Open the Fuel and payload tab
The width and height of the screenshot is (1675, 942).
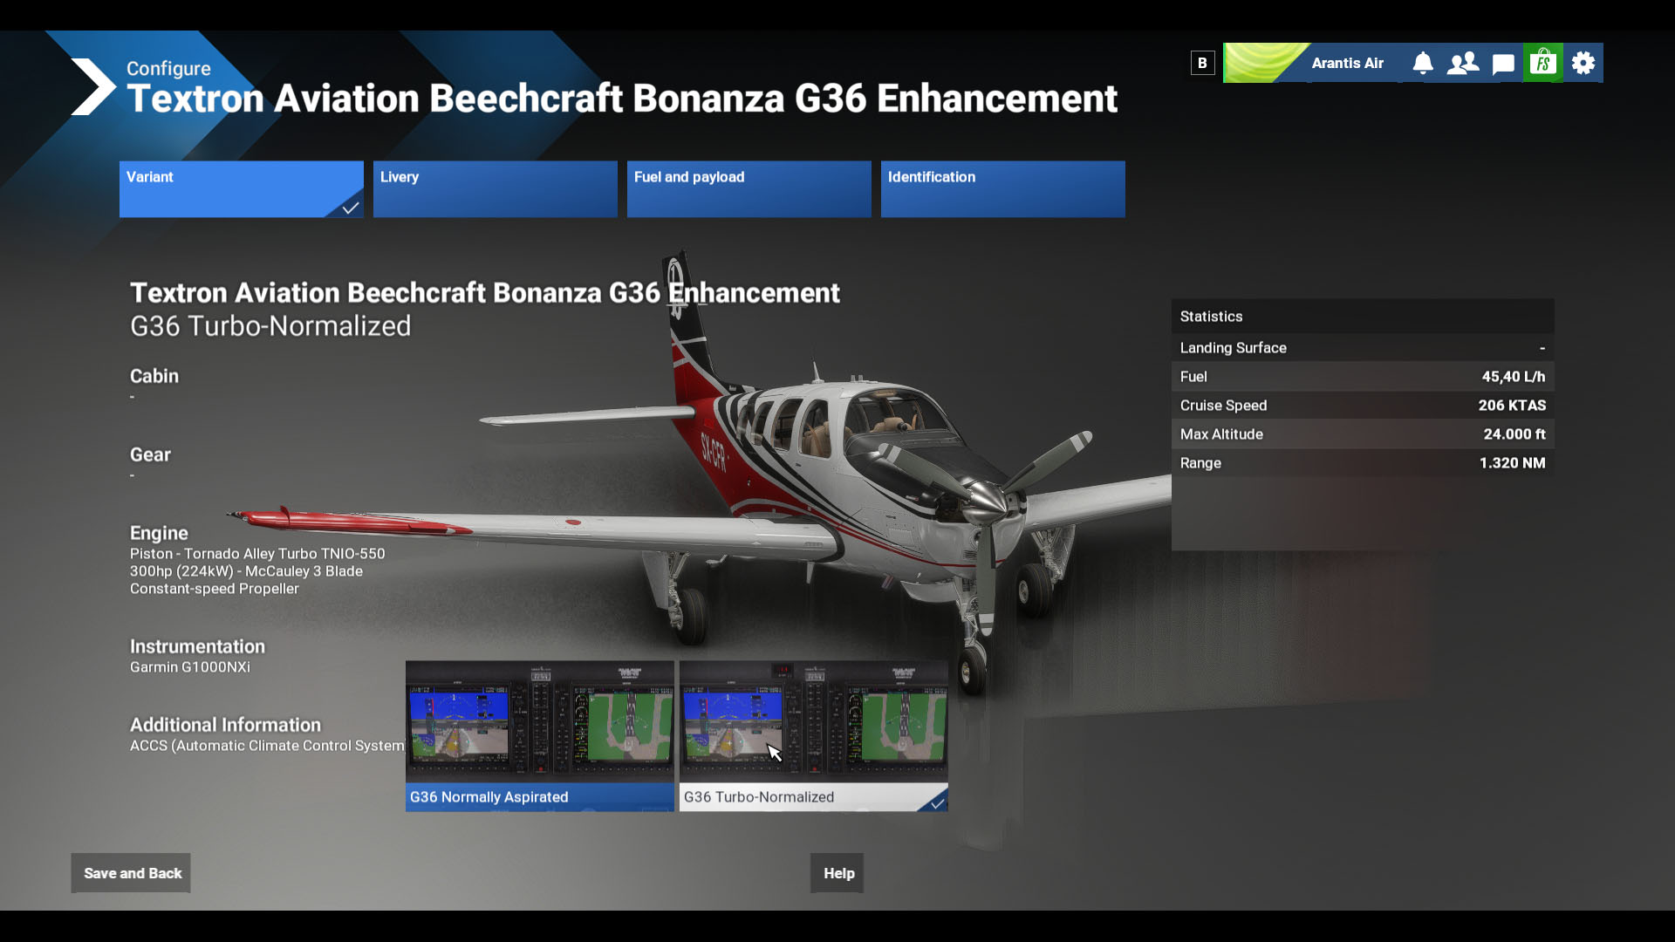749,189
